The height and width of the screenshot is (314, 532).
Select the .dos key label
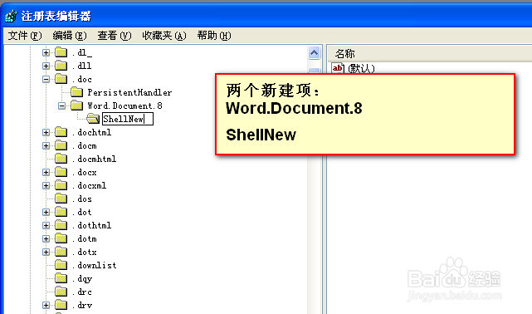tap(82, 199)
